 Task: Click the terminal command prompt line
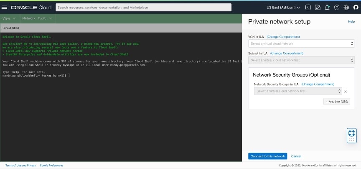(x=36, y=76)
